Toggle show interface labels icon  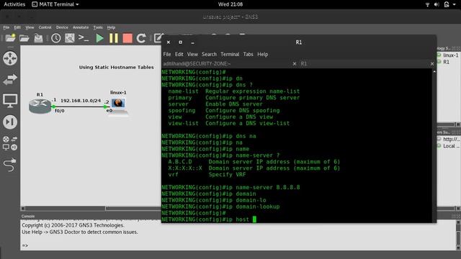pos(70,38)
